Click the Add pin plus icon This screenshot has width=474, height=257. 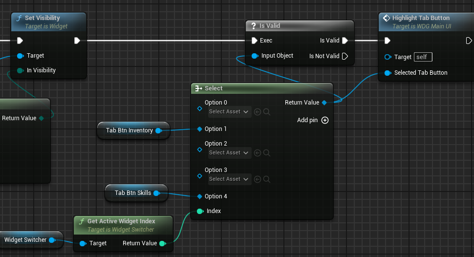click(x=325, y=120)
